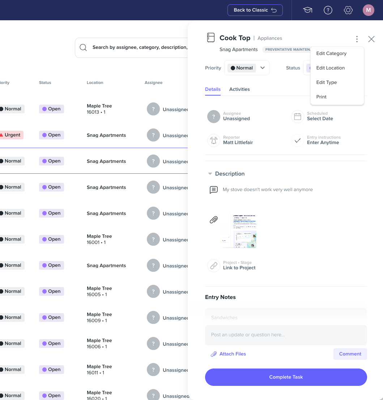Click the Assignee avatar in task details
The height and width of the screenshot is (400, 383).
coord(213,117)
